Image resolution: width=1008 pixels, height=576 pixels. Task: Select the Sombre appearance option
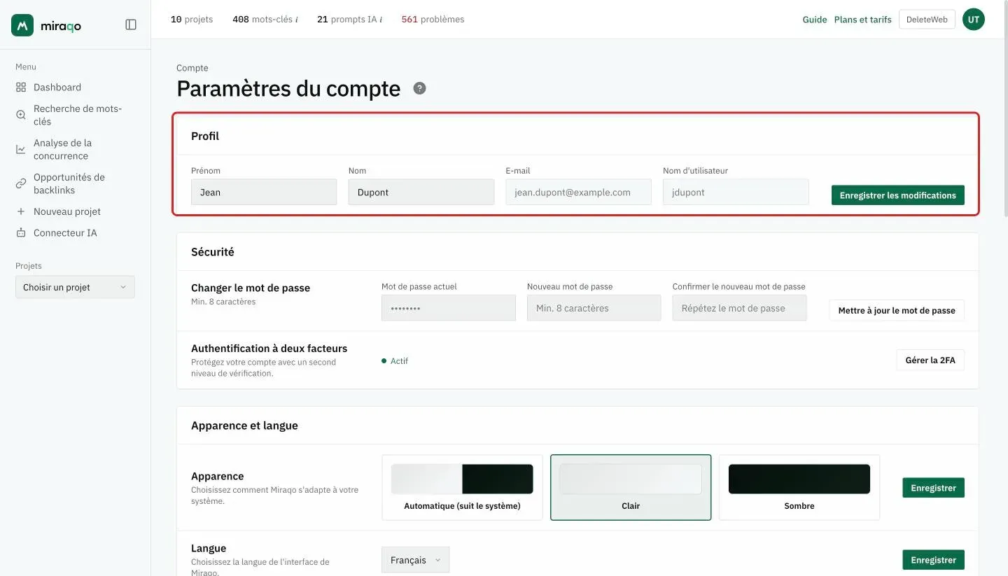(x=799, y=487)
